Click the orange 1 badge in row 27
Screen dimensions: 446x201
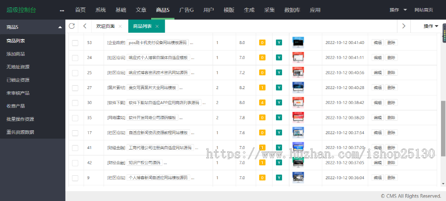pos(262,88)
